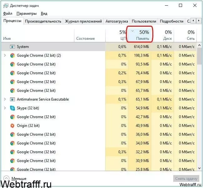Click the Skype (32 bit) icon
This screenshot has height=188, width=203.
tap(12, 108)
